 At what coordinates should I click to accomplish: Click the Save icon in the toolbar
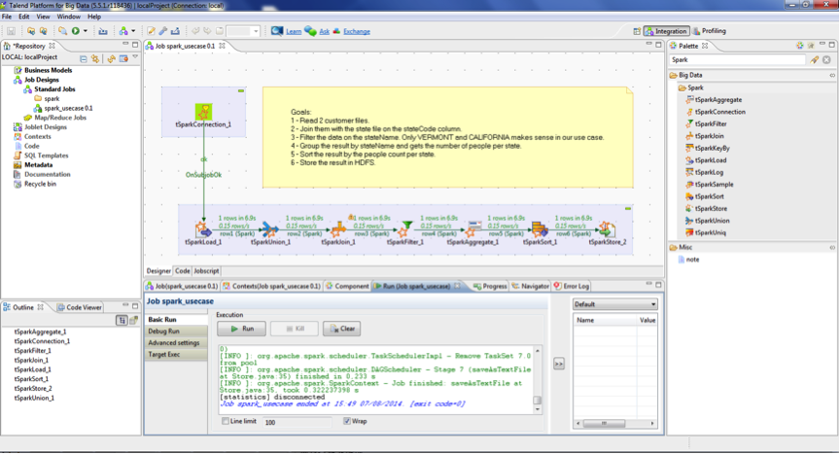coord(11,31)
